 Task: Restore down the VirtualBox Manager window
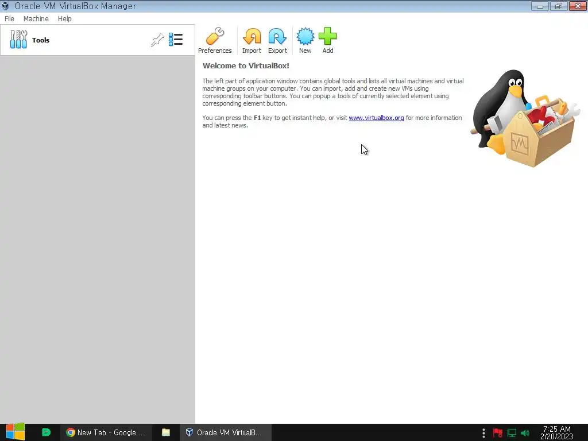point(559,6)
